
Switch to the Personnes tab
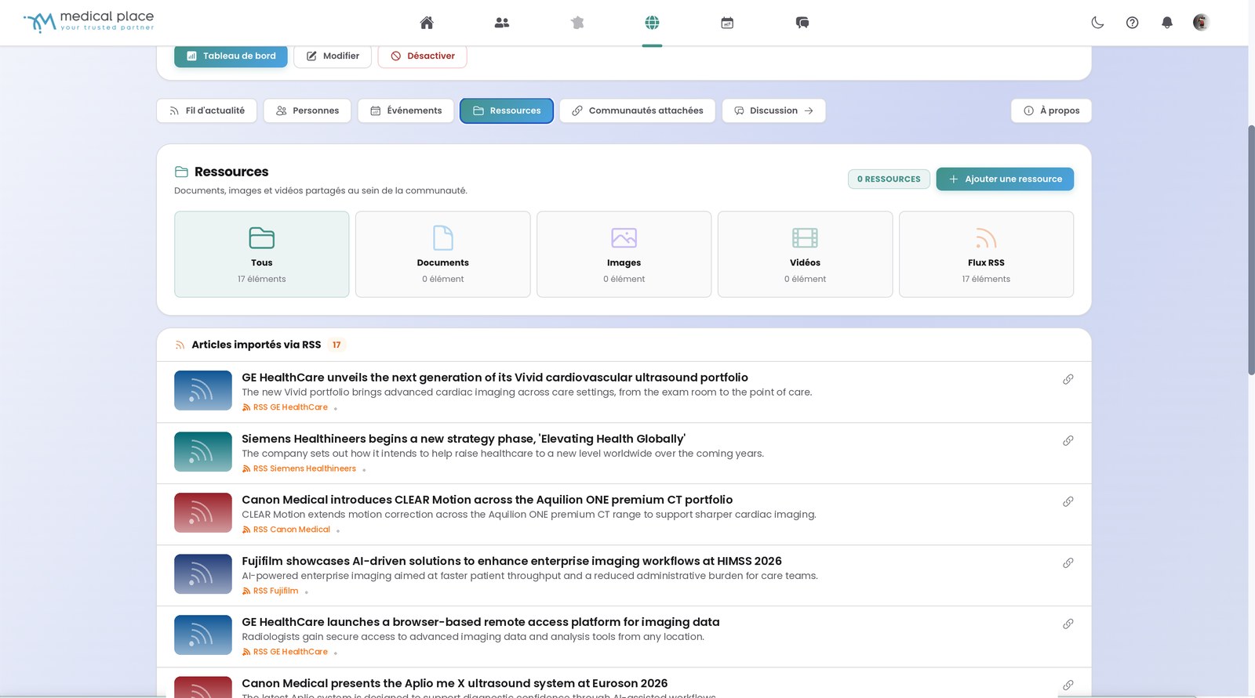(x=307, y=110)
